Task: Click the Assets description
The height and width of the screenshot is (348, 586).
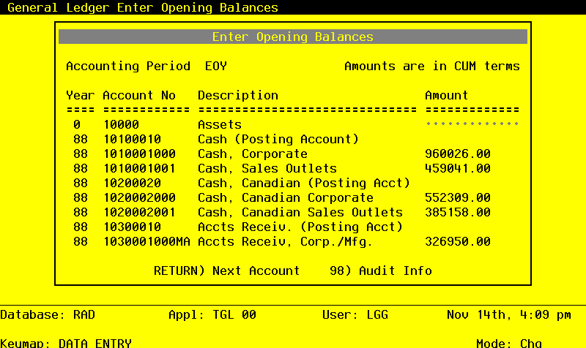Action: pyautogui.click(x=219, y=124)
